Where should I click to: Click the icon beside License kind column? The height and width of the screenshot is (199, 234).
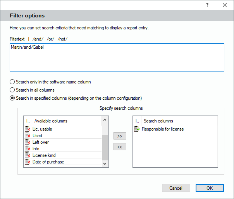click(28, 155)
